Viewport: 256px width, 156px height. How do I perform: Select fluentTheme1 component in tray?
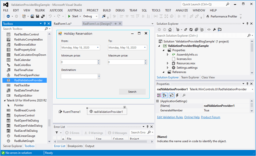(69, 112)
